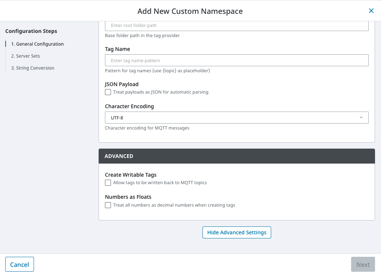Click into the Tag Name pattern field
The width and height of the screenshot is (381, 274).
click(236, 61)
